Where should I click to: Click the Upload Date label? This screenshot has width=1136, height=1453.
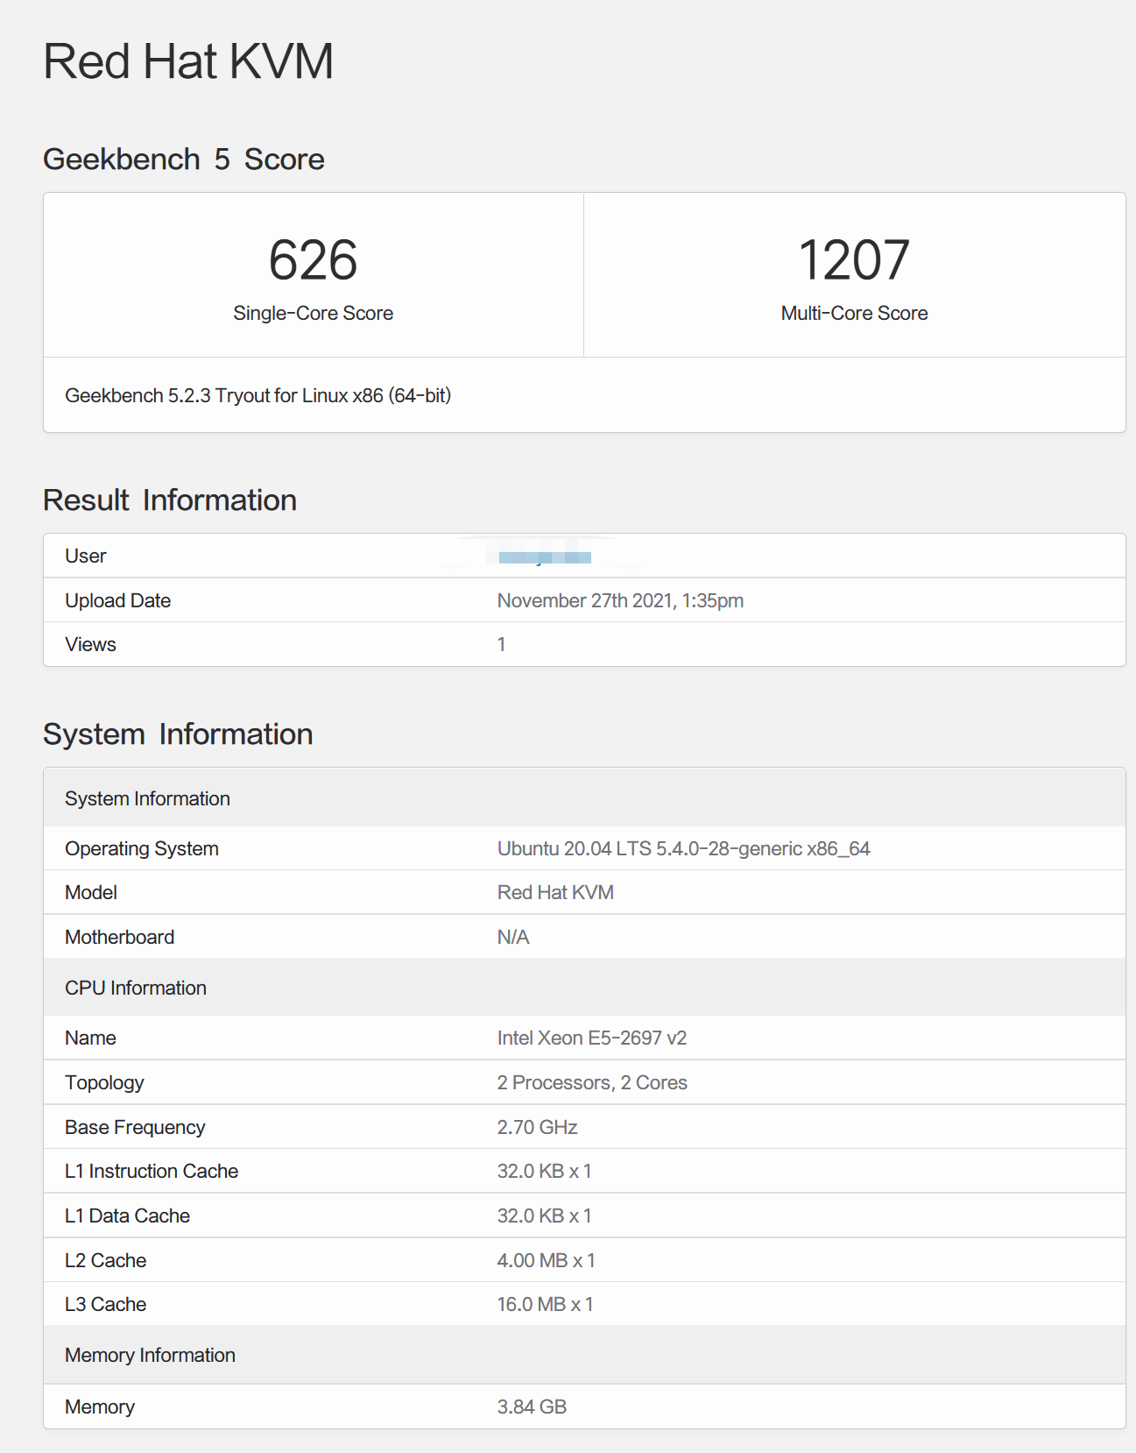coord(117,600)
